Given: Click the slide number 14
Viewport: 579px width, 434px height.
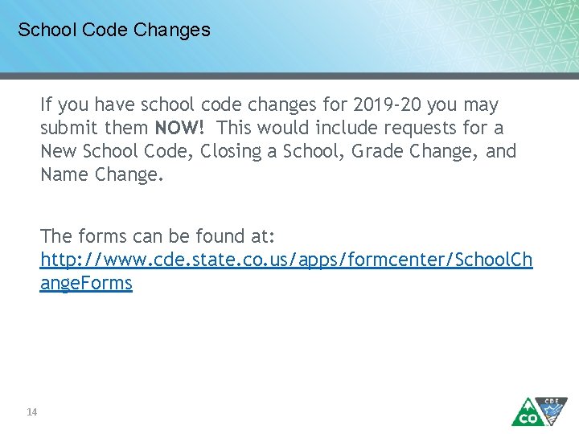Looking at the screenshot, I should tap(32, 412).
